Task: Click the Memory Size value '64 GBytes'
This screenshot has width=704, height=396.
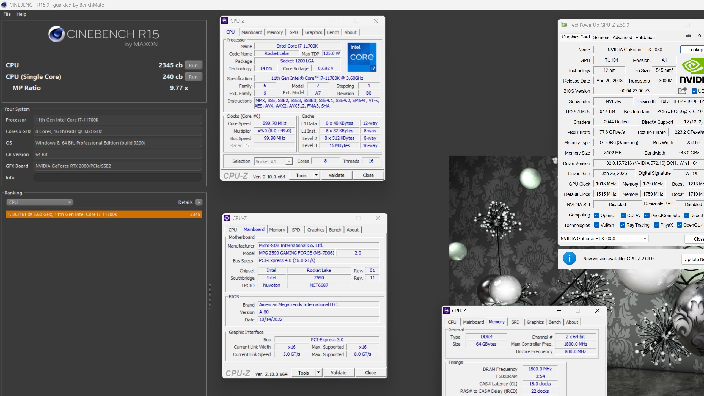Action: 486,344
